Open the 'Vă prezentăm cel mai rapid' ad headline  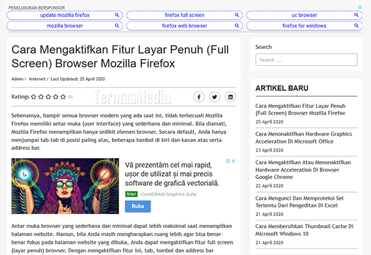172,174
